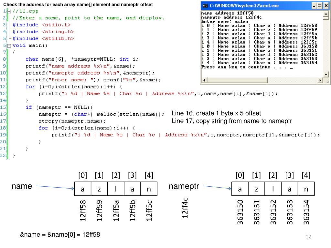
Task: Close the cmd.exe window
Action: coord(326,6)
